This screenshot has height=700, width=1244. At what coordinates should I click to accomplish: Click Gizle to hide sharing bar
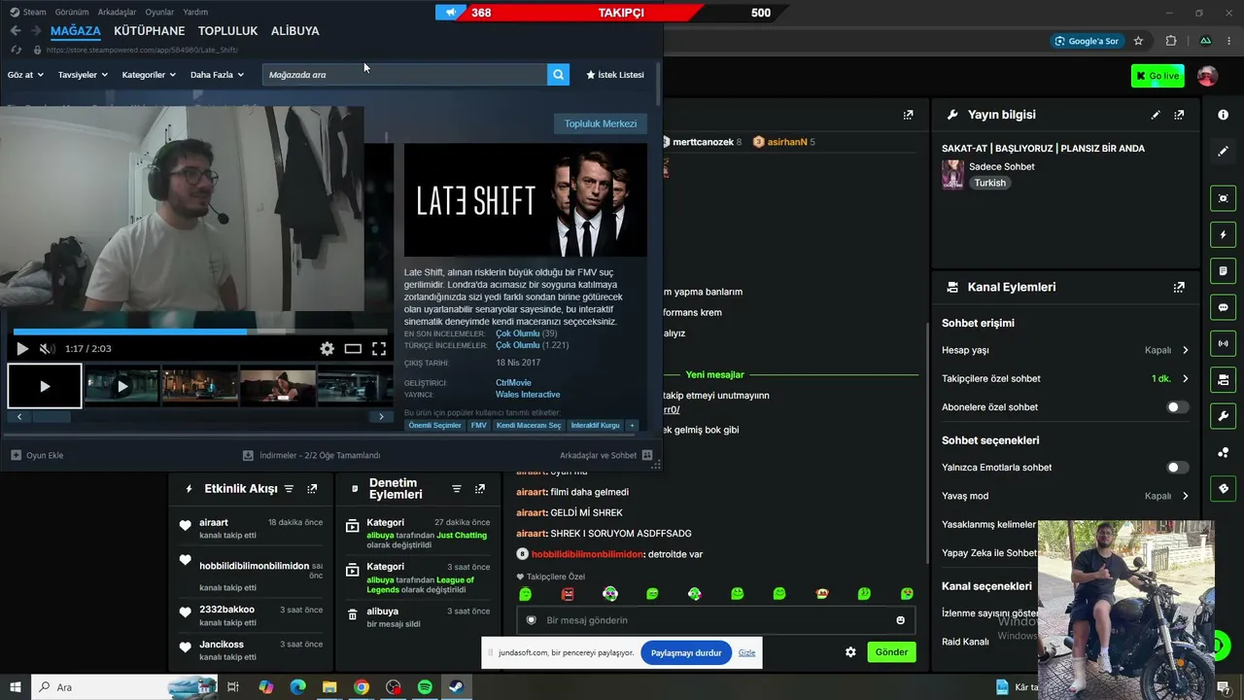point(746,652)
